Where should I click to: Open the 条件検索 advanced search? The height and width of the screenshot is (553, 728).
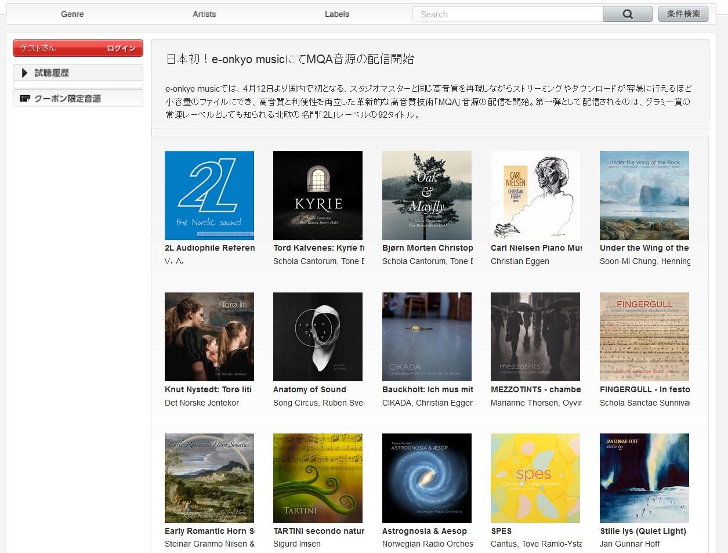click(x=683, y=14)
